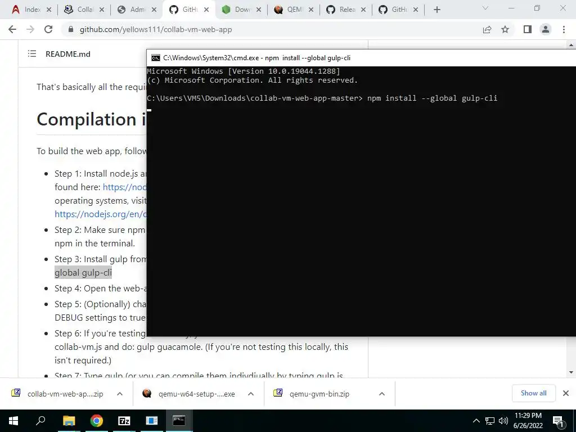Open clock and date flyout
Screen dimensions: 576x432
(x=528, y=421)
